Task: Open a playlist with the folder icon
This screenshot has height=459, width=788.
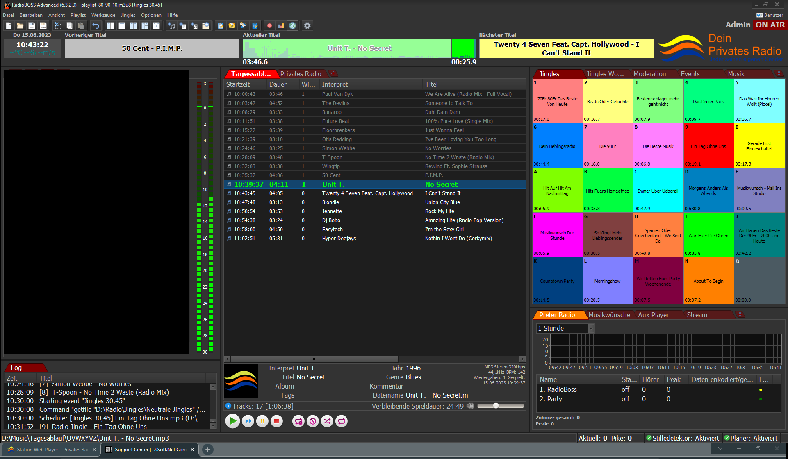Action: [20, 25]
